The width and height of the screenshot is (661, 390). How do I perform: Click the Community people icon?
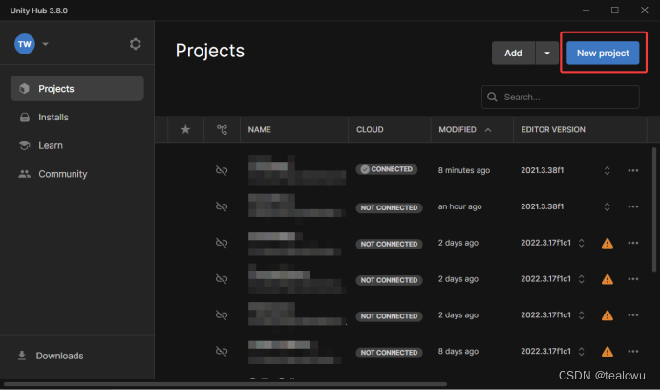tap(25, 173)
